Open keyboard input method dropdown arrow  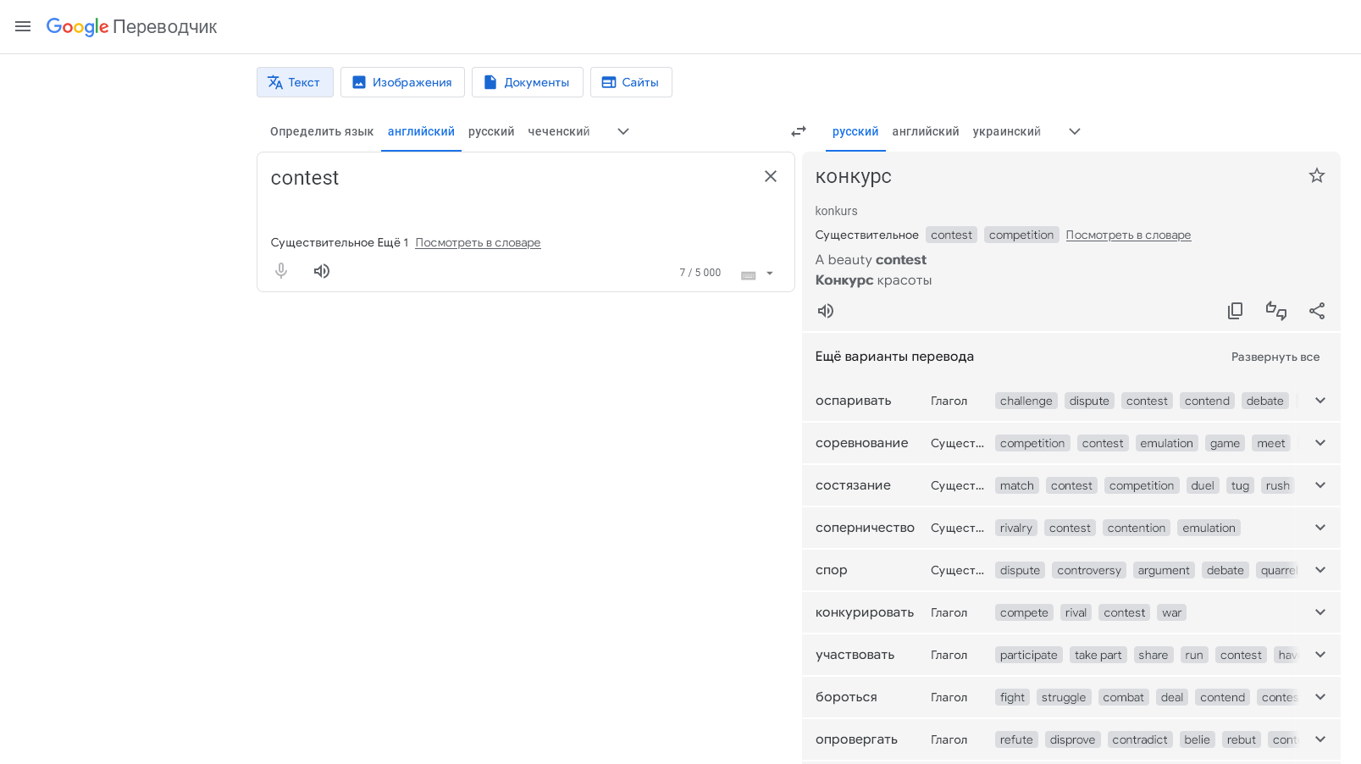coord(770,274)
